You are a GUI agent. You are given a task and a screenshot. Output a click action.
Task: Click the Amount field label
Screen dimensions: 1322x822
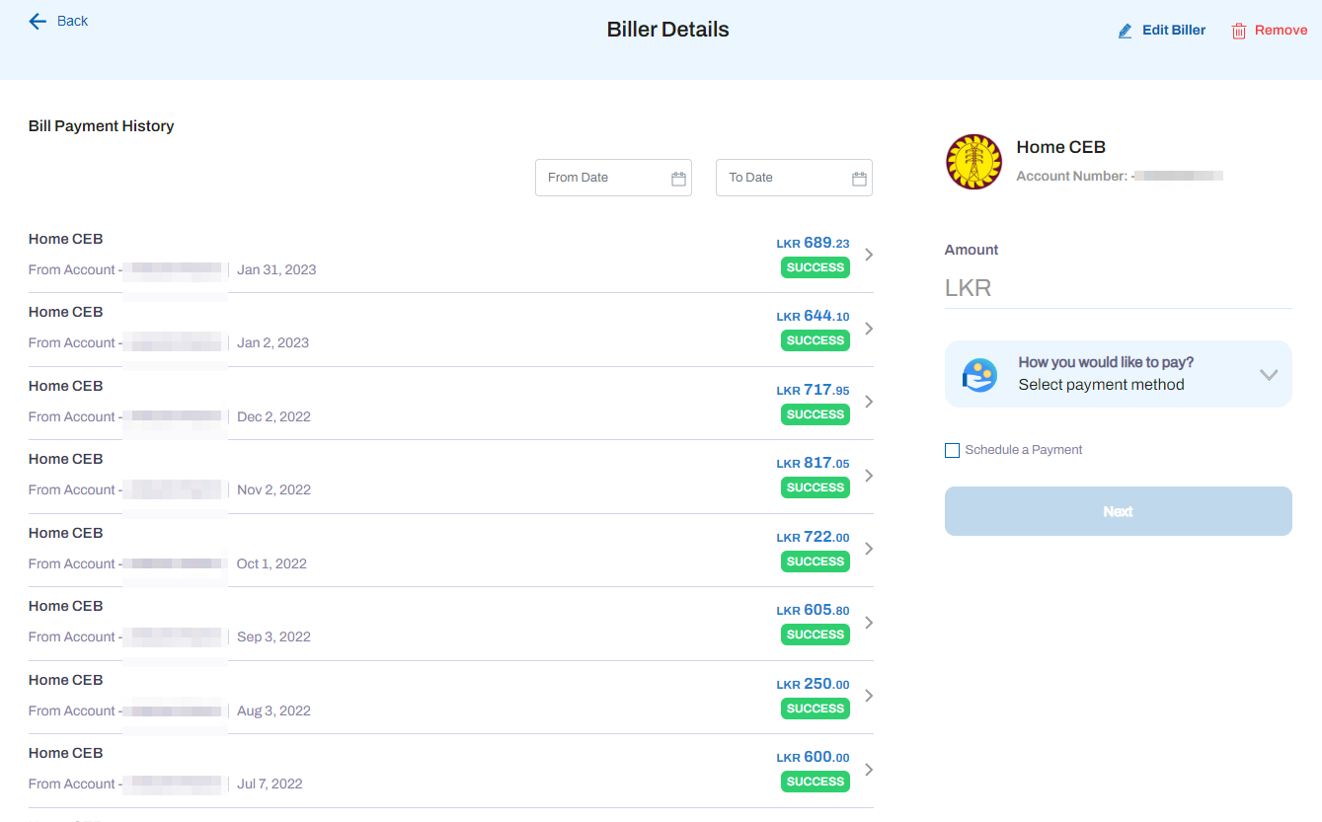pos(972,250)
